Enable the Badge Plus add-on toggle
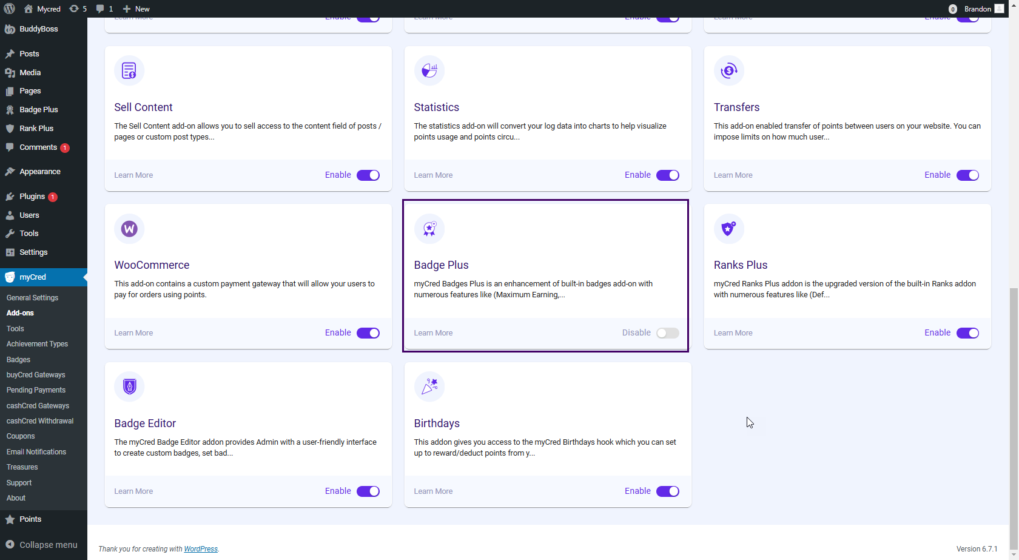 pyautogui.click(x=667, y=333)
